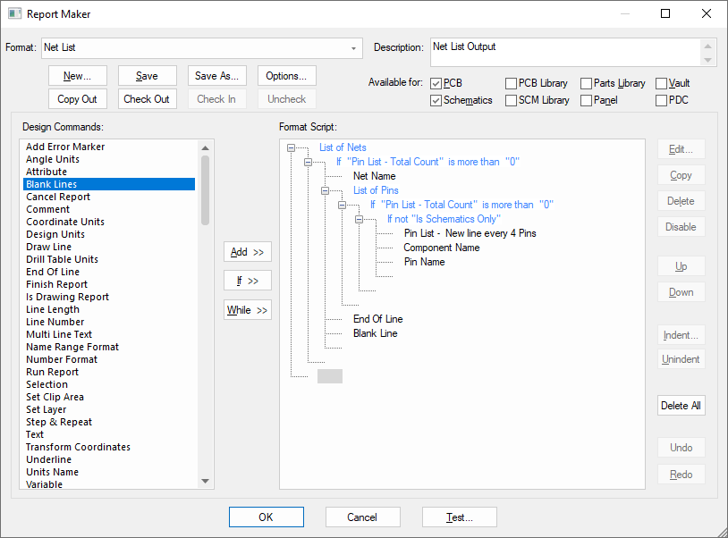
Task: Collapse the List of Nets tree node
Action: pos(292,148)
